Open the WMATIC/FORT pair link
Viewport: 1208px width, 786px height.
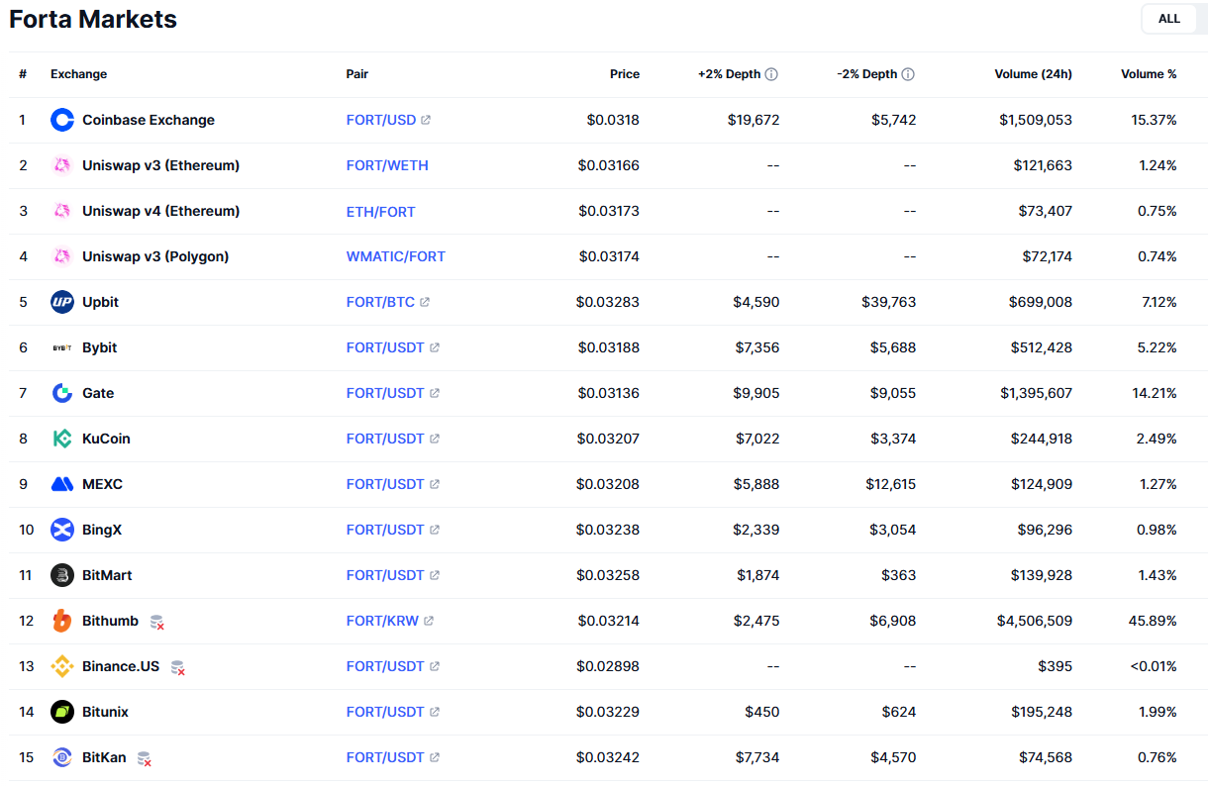tap(396, 256)
